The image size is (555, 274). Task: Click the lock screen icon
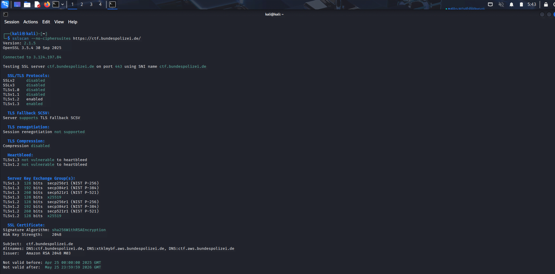pos(546,4)
